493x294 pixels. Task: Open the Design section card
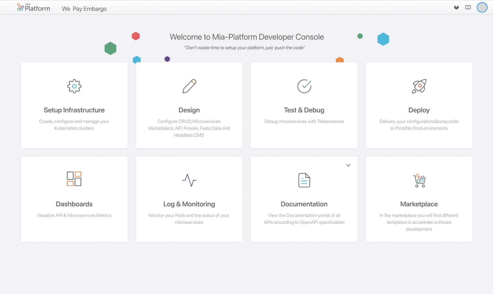pyautogui.click(x=189, y=105)
